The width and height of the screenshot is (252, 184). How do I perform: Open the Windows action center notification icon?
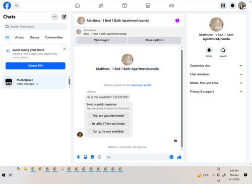click(x=245, y=175)
